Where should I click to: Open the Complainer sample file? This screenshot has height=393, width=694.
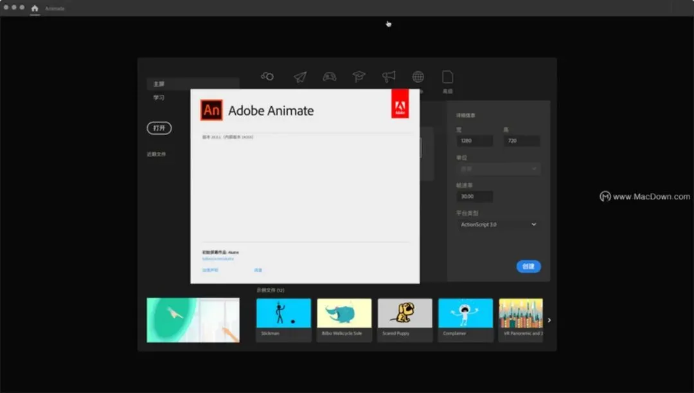[x=466, y=320]
